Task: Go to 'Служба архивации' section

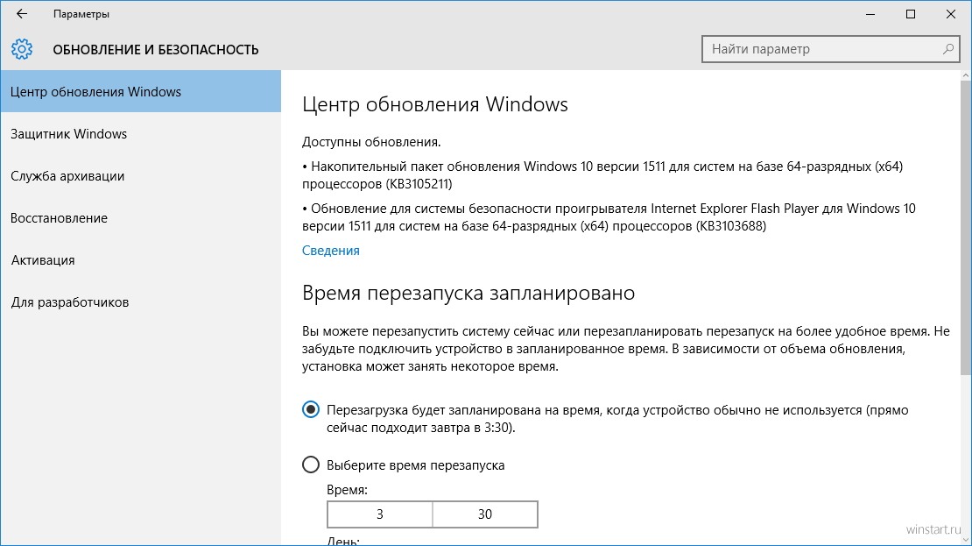Action: [141, 176]
